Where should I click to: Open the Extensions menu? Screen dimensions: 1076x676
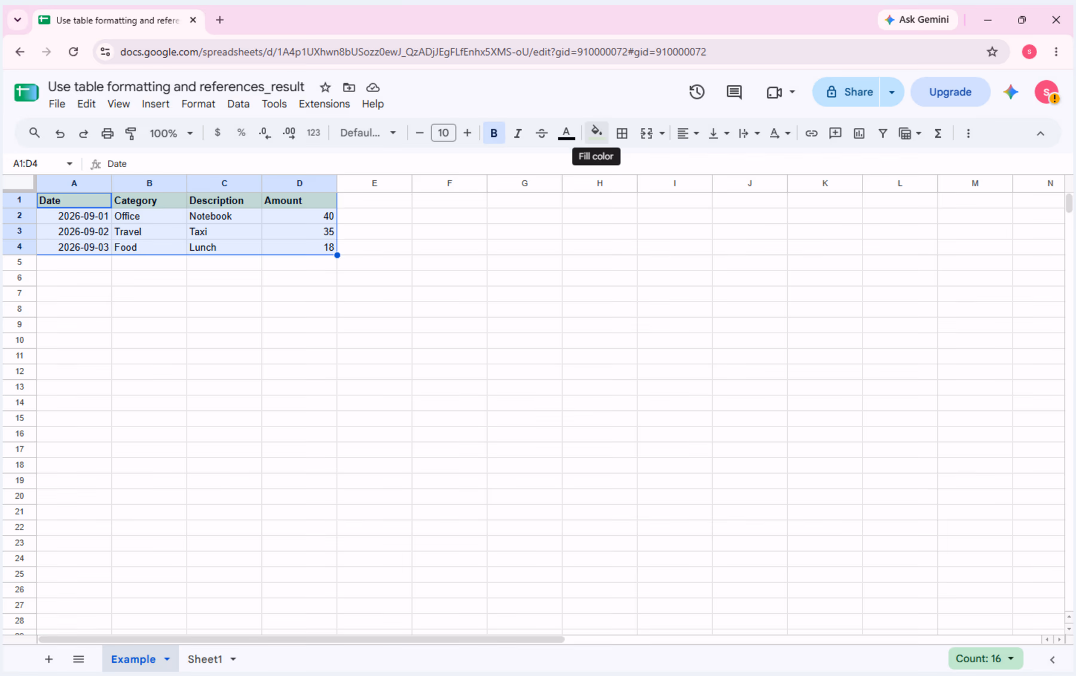tap(324, 104)
